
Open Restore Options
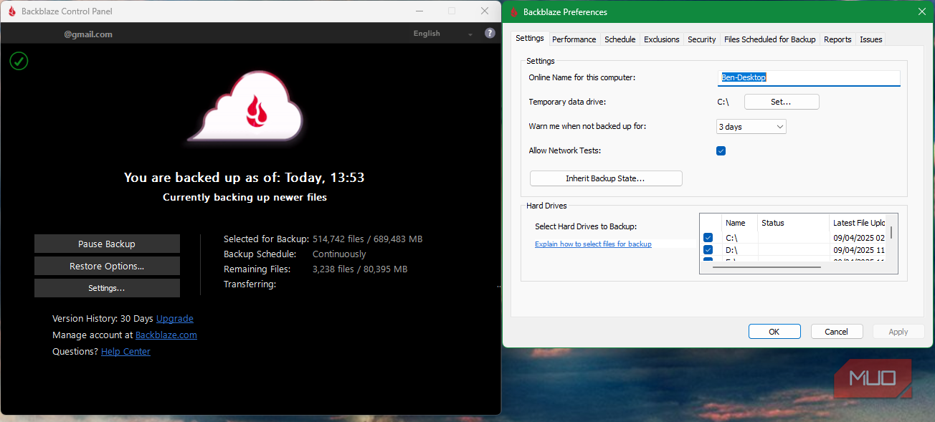(x=107, y=266)
